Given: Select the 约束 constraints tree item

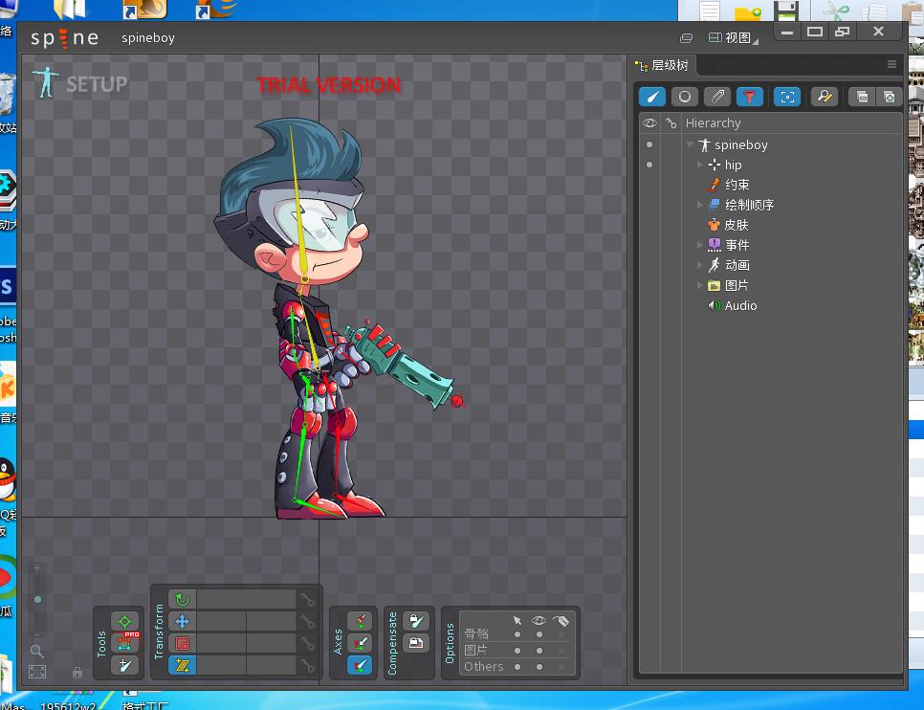Looking at the screenshot, I should 728,185.
